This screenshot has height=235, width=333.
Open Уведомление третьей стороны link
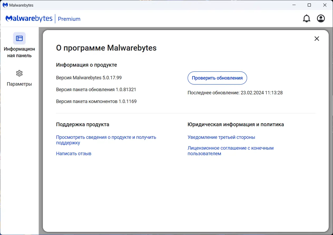coord(221,137)
